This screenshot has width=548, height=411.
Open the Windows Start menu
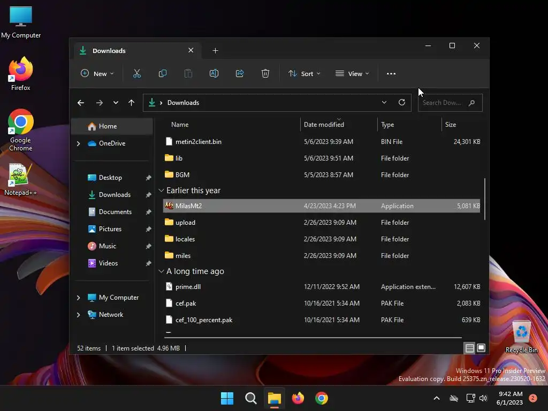pyautogui.click(x=227, y=398)
